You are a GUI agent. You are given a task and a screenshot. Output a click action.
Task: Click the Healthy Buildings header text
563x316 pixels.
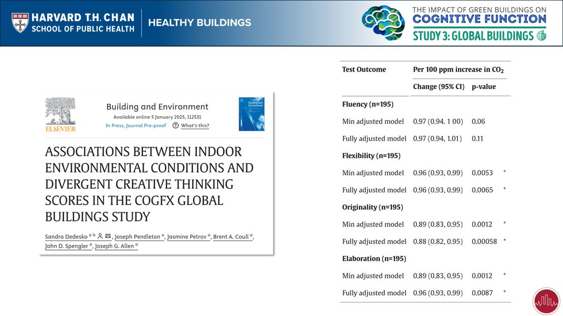pos(200,22)
